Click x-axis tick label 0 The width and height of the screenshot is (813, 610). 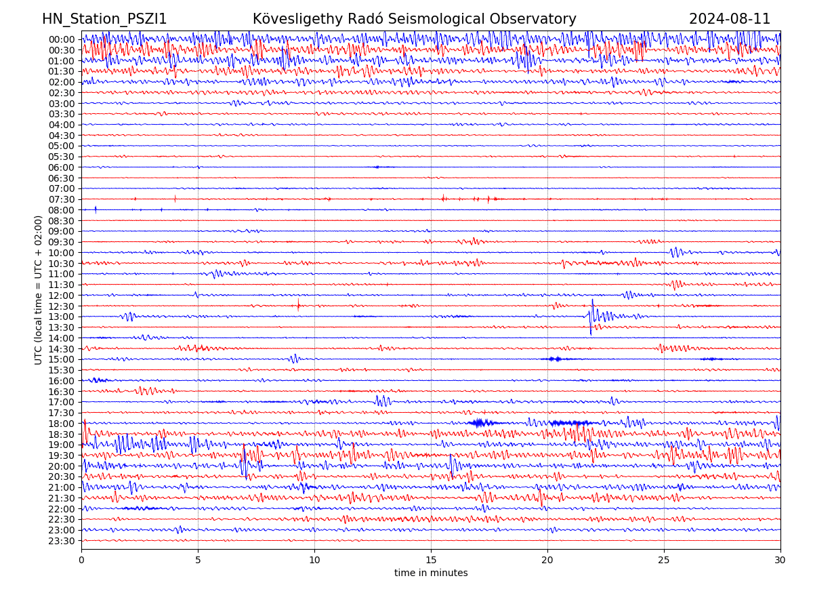81,560
